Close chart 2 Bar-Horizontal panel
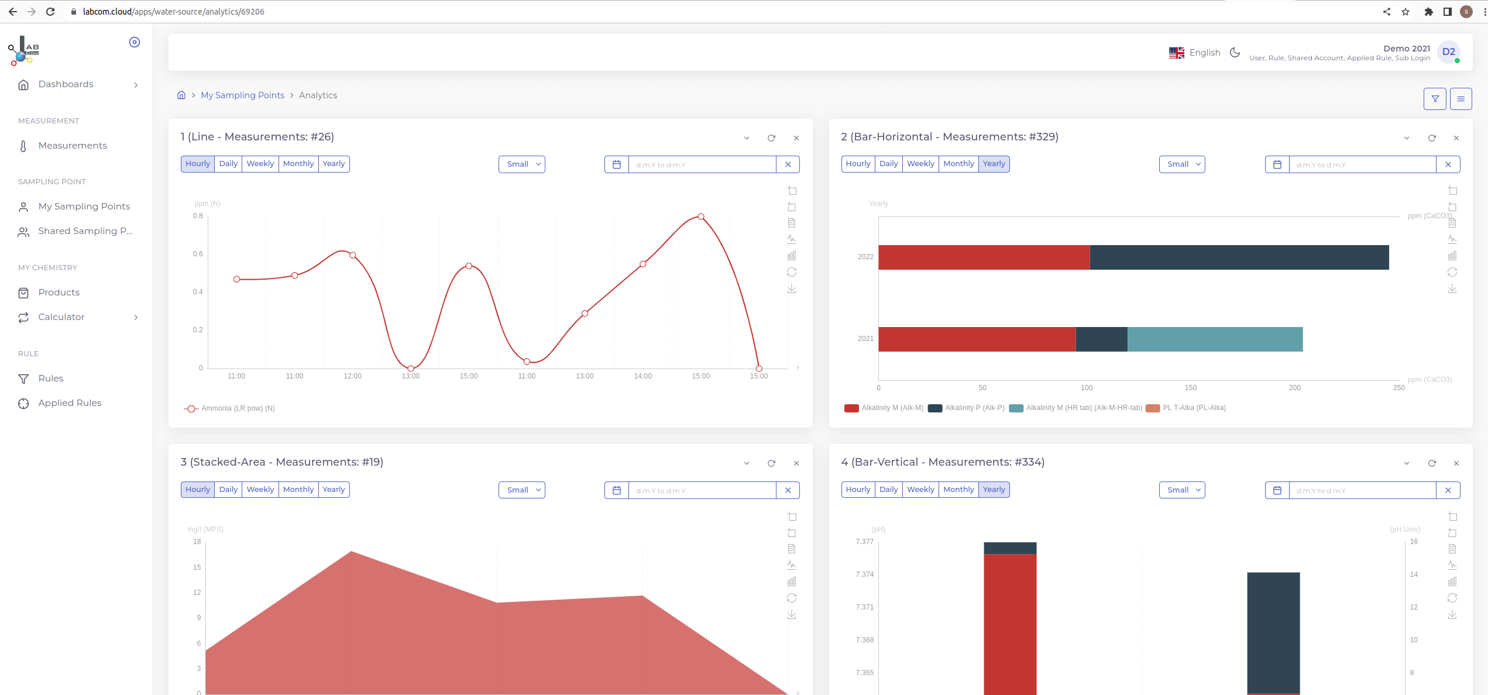 [x=1456, y=138]
